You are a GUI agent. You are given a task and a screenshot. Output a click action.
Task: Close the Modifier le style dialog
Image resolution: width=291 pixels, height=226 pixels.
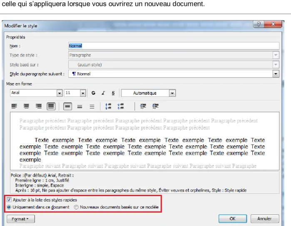(x=273, y=24)
